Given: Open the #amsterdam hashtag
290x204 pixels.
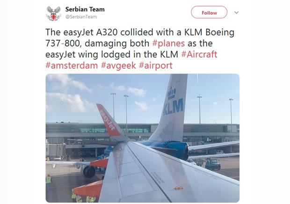Looking at the screenshot, I should point(72,66).
